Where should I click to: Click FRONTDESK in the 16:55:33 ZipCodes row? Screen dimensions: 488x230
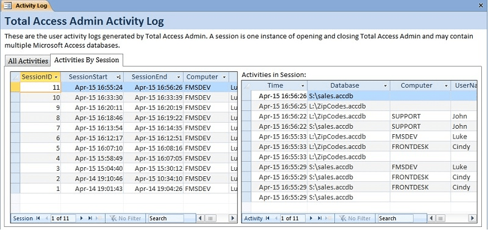[x=420, y=146]
